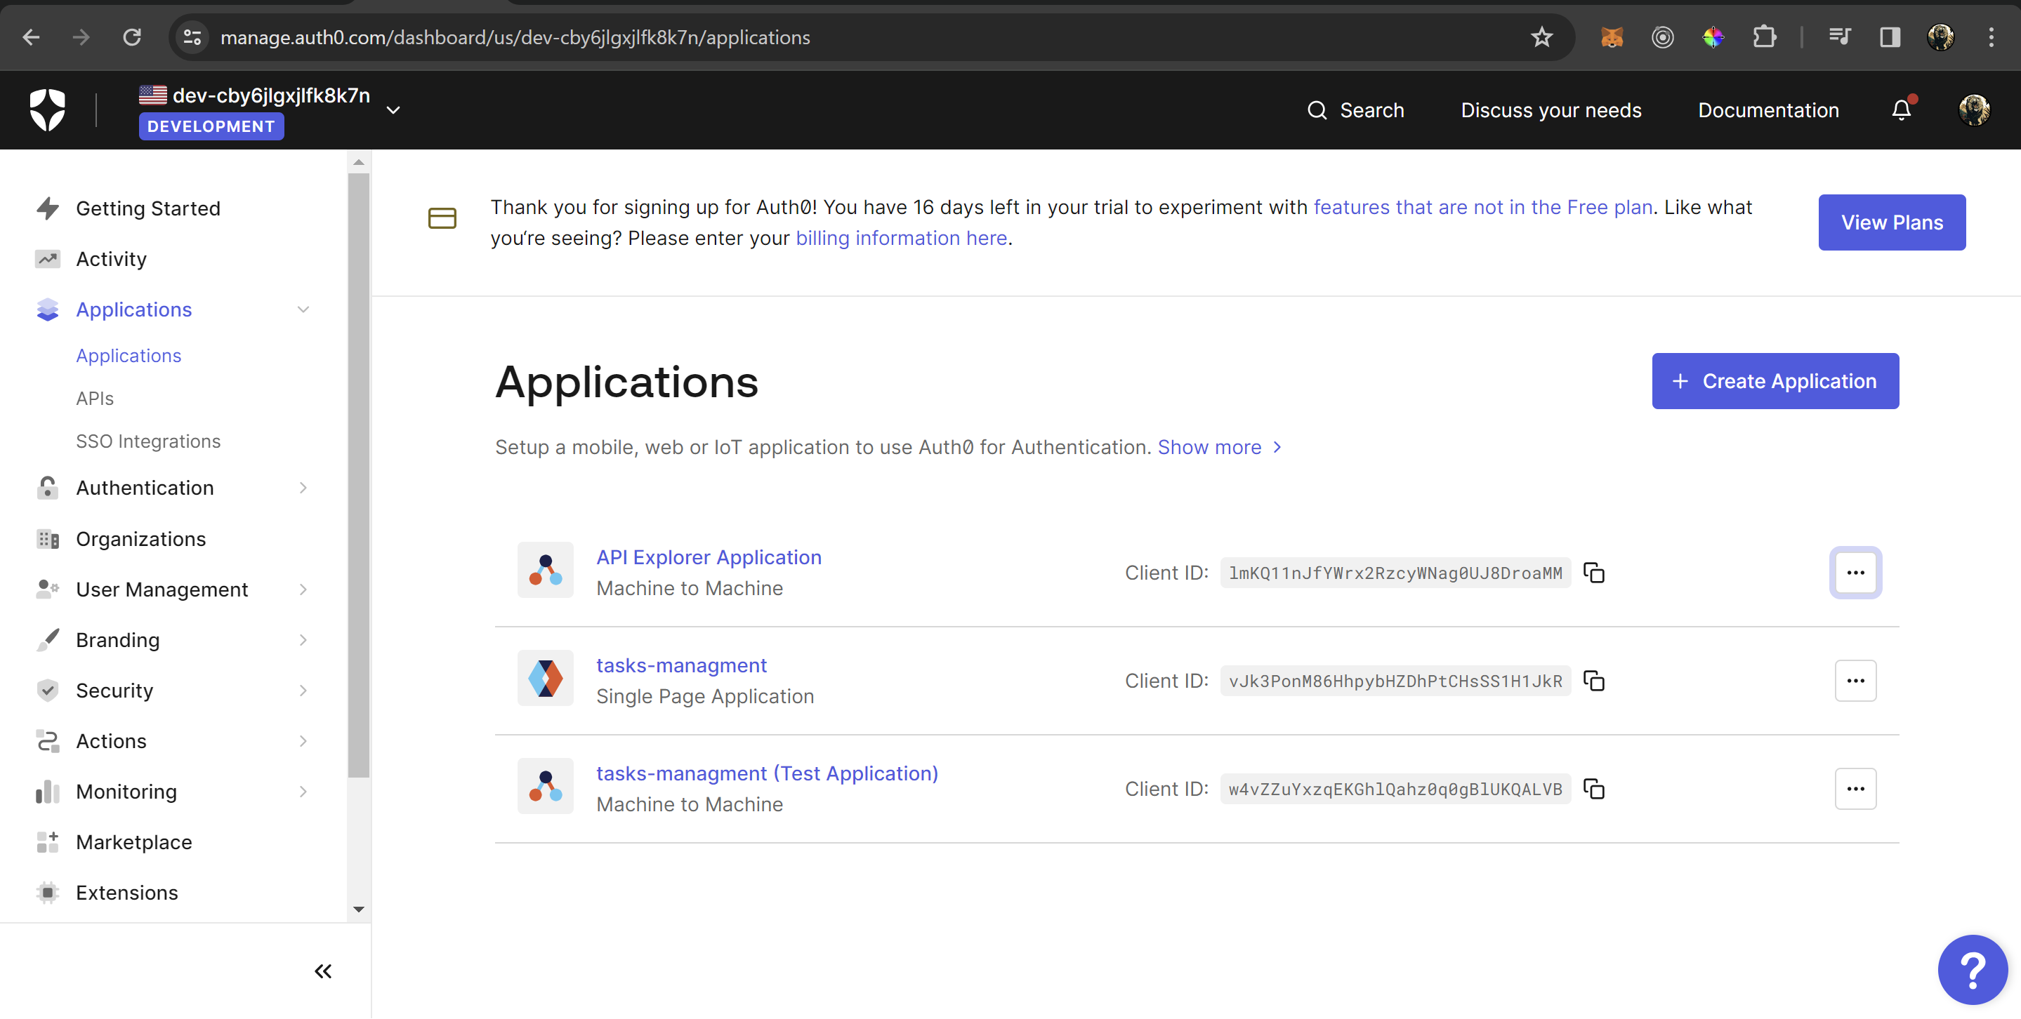Open billing information here link
The height and width of the screenshot is (1019, 2021).
click(x=901, y=239)
